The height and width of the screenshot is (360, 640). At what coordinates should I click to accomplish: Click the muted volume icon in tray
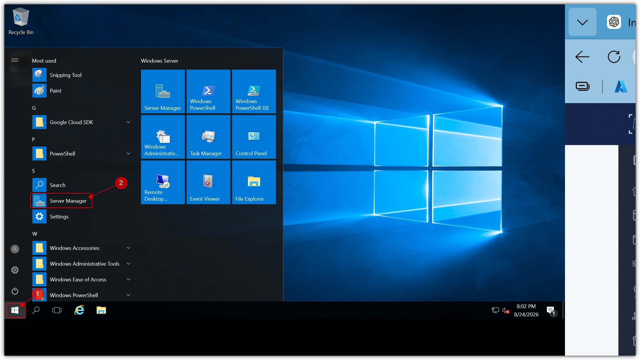pyautogui.click(x=506, y=310)
